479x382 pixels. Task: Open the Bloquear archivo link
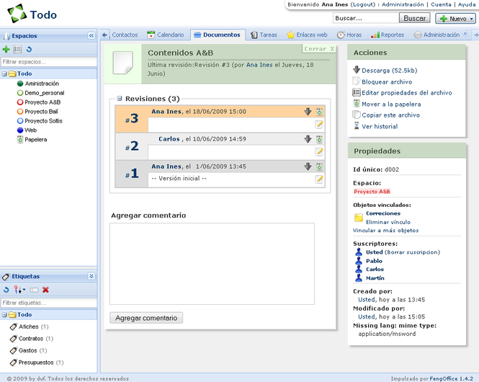387,82
